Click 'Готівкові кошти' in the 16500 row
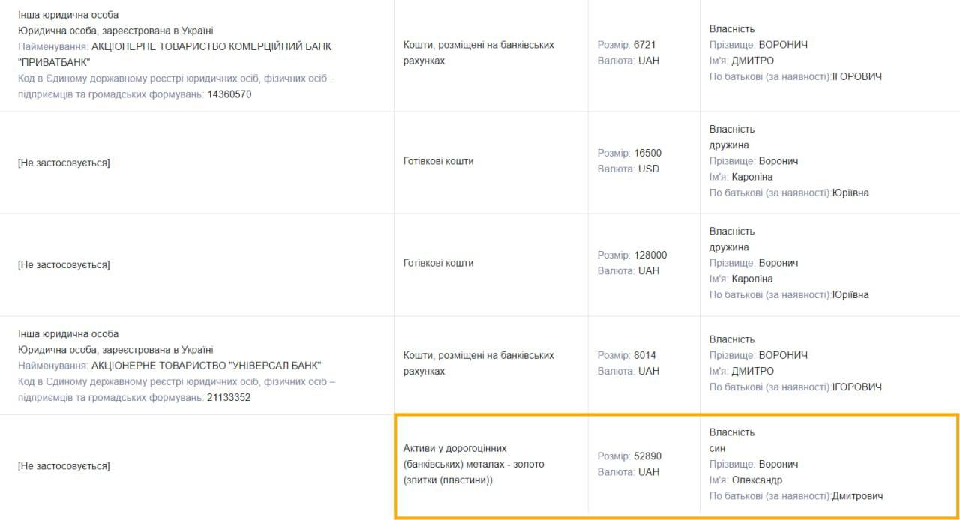 click(x=438, y=161)
